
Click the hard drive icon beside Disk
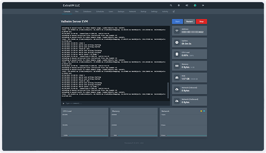[177, 78]
